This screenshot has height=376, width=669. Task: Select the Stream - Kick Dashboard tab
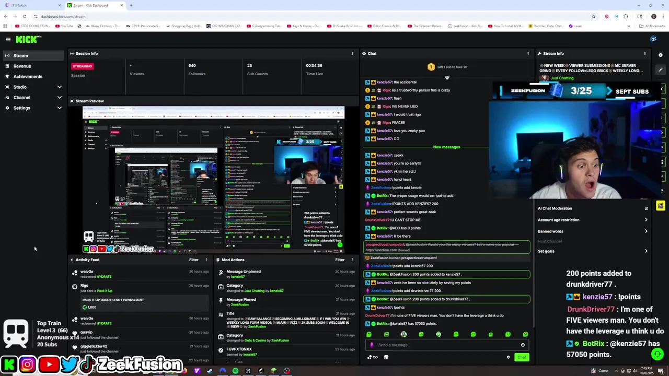click(96, 5)
